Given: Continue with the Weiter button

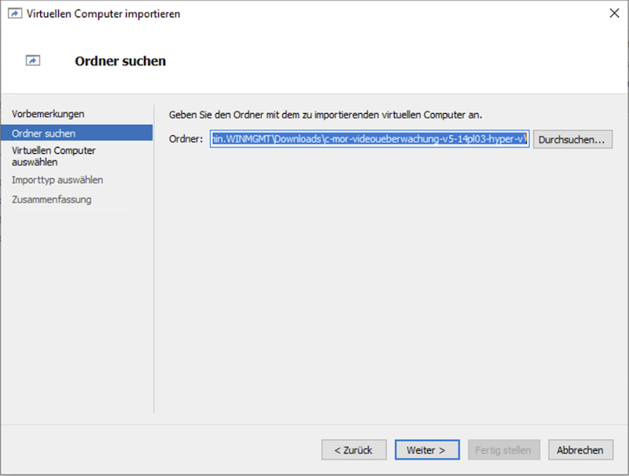Looking at the screenshot, I should pos(426,450).
